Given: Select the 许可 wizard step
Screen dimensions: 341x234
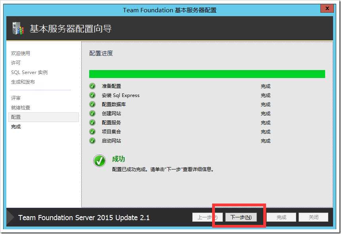Looking at the screenshot, I should pos(16,63).
